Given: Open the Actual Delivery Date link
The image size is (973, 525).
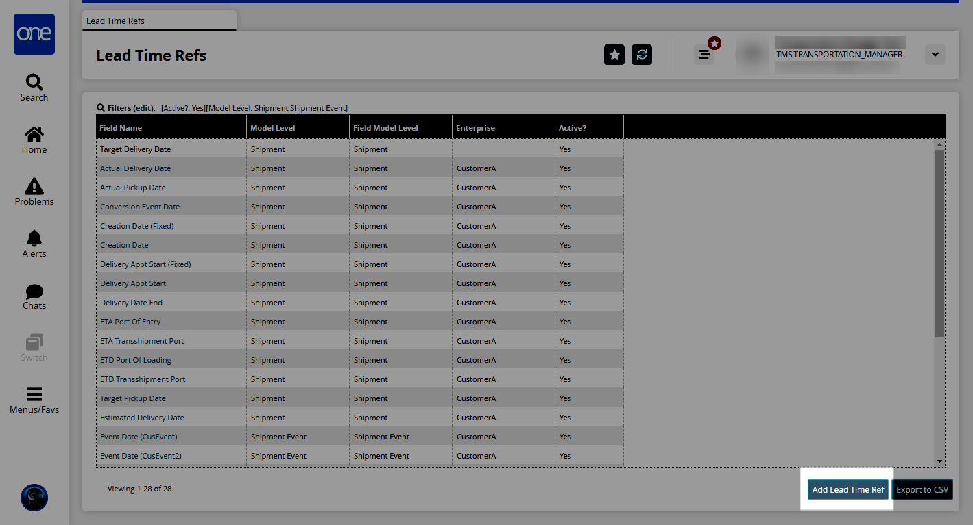Looking at the screenshot, I should 135,168.
